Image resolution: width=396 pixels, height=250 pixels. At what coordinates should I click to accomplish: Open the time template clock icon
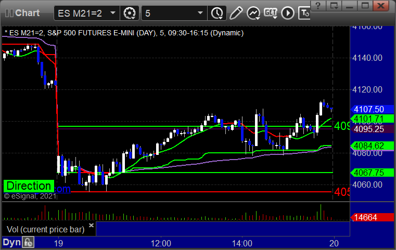point(217,13)
